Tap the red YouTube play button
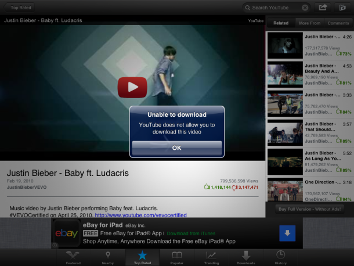 [132, 88]
